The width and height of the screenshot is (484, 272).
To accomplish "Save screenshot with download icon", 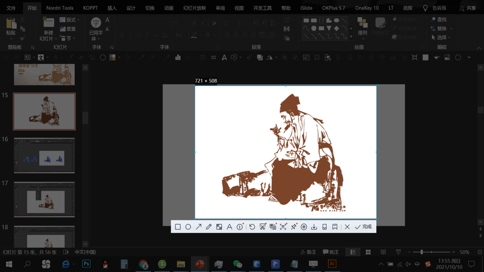I will pyautogui.click(x=314, y=227).
